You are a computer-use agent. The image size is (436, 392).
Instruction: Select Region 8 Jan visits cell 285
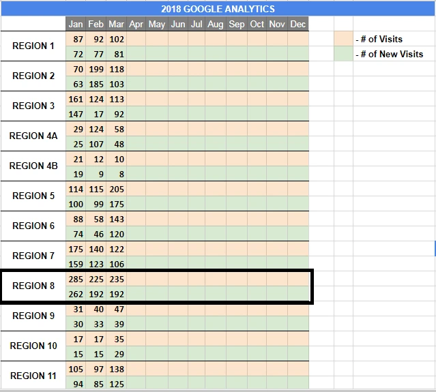point(76,279)
